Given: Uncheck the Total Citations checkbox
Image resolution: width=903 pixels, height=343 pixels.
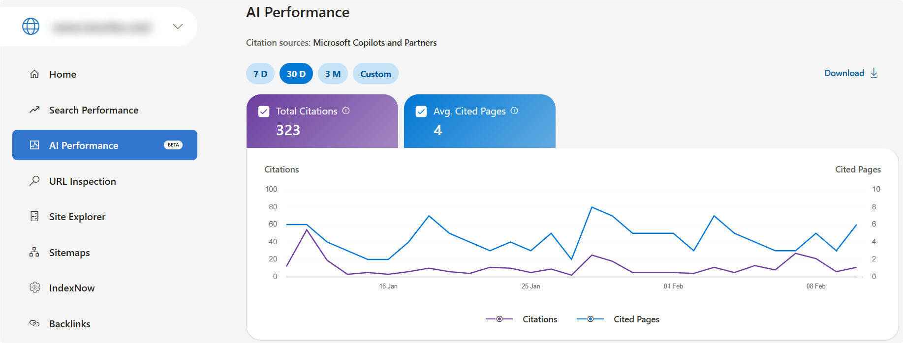Looking at the screenshot, I should point(264,112).
